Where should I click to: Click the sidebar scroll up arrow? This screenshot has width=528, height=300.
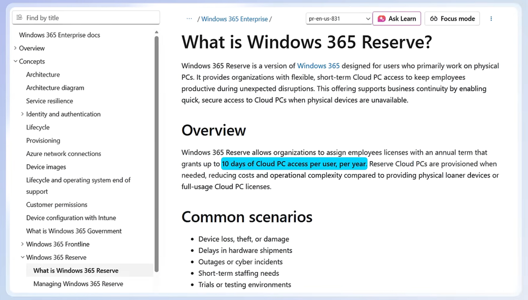[156, 32]
